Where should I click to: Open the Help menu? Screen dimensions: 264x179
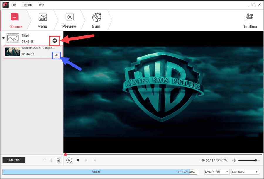[41, 5]
